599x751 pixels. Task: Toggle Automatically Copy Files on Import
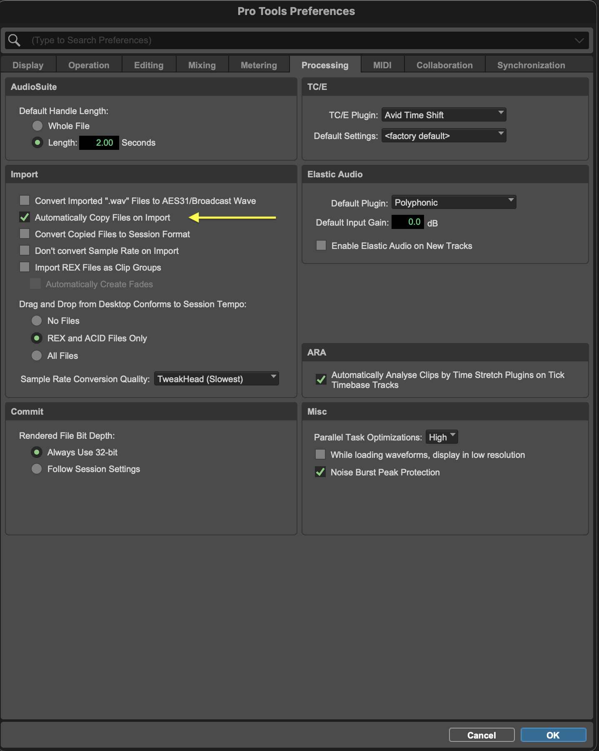(x=25, y=217)
